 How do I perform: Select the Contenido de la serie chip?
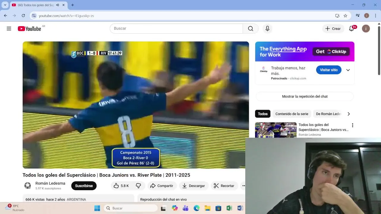coord(292,114)
